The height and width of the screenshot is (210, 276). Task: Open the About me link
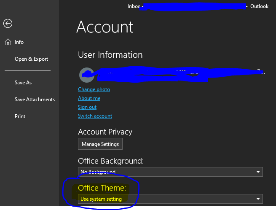click(x=89, y=98)
